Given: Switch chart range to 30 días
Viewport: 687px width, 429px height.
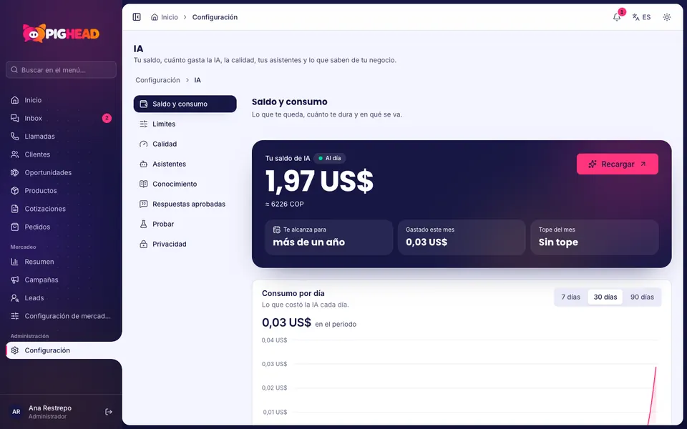Looking at the screenshot, I should (x=605, y=297).
